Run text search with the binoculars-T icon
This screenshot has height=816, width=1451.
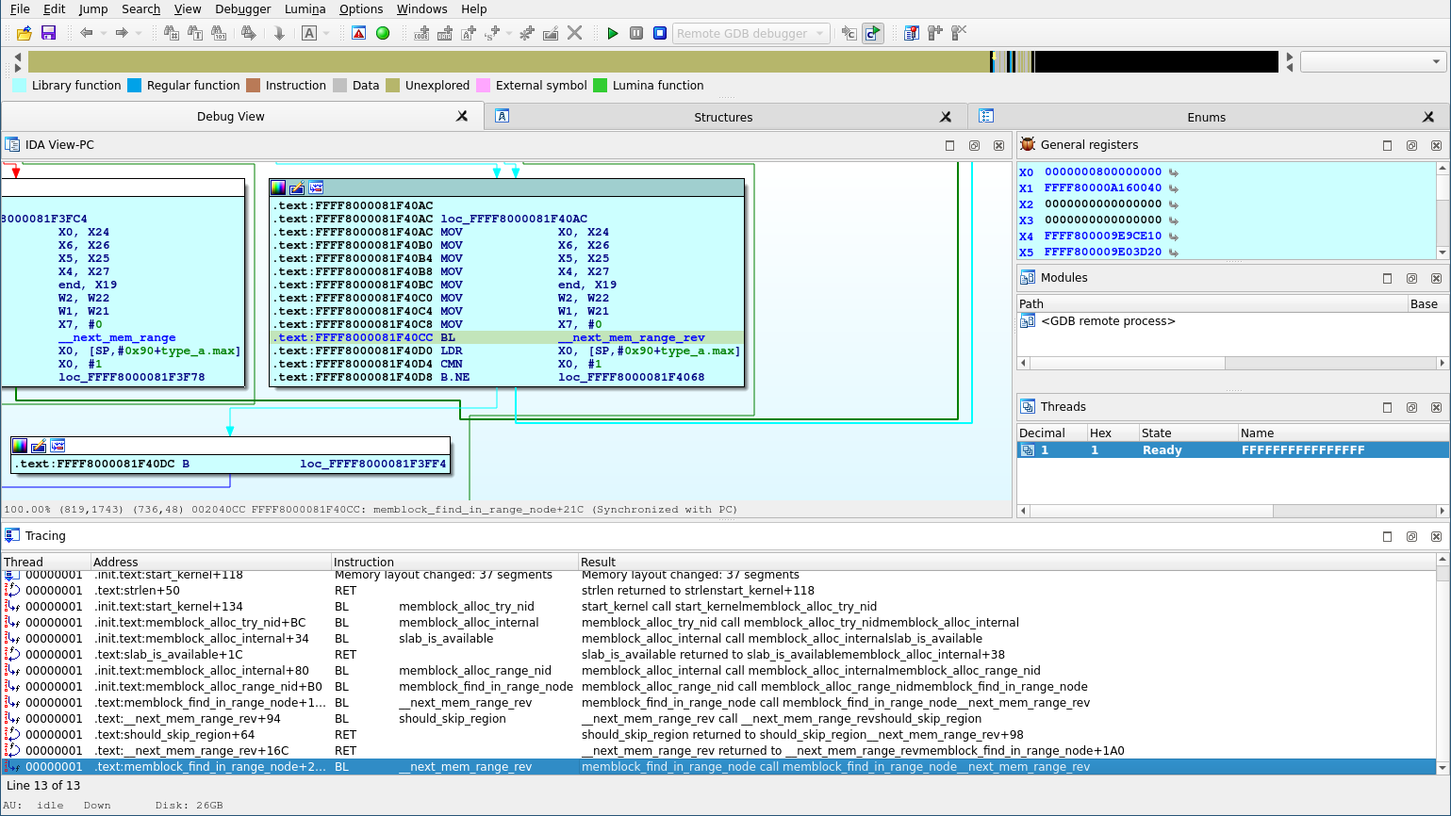coord(195,33)
